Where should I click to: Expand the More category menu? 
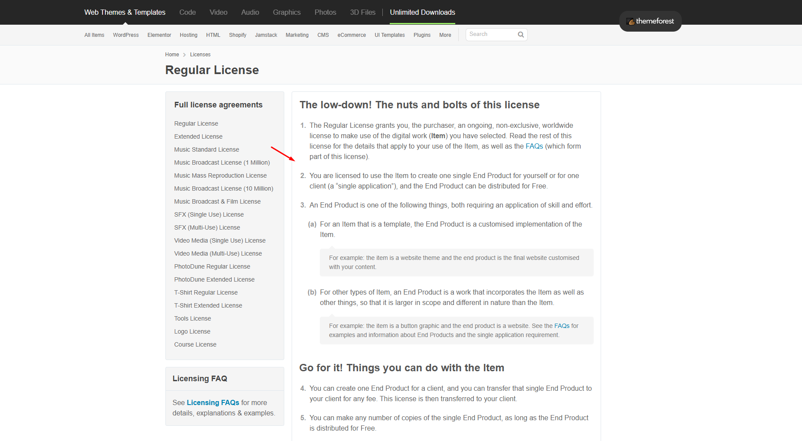tap(445, 35)
